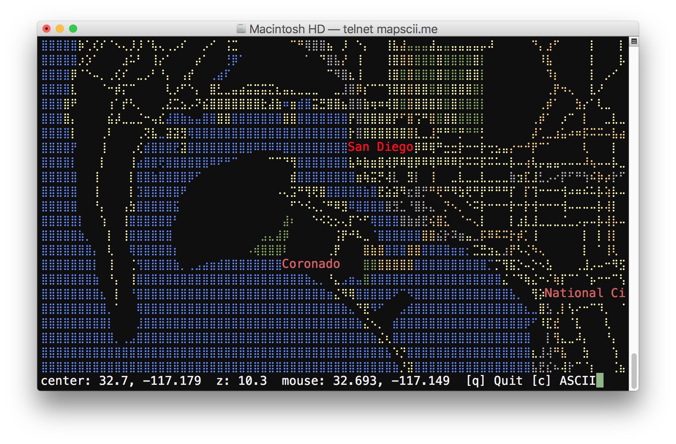This screenshot has height=444, width=676.
Task: Zoom the window with the green button
Action: [x=73, y=29]
